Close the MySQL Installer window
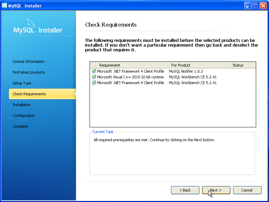This screenshot has width=269, height=202. point(263,6)
